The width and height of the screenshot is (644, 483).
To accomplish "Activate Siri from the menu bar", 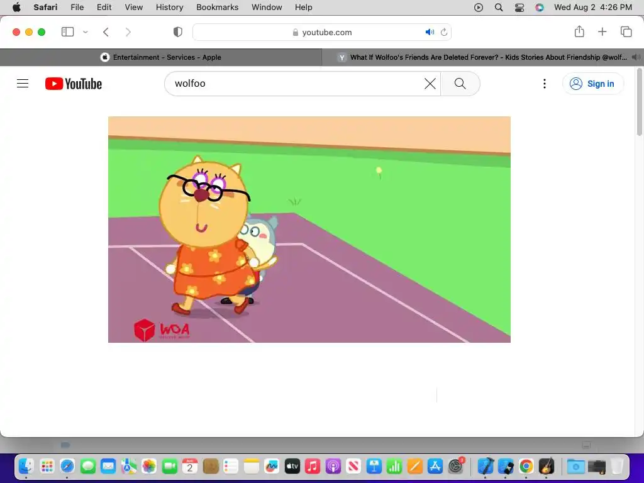I will click(x=540, y=8).
